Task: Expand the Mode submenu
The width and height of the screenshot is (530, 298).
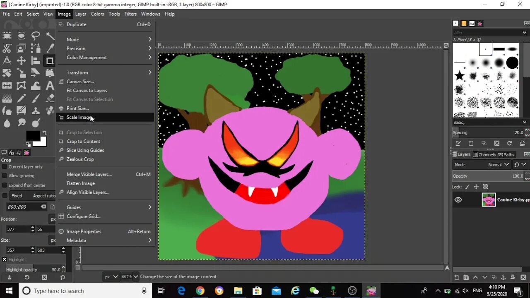Action: 106,39
